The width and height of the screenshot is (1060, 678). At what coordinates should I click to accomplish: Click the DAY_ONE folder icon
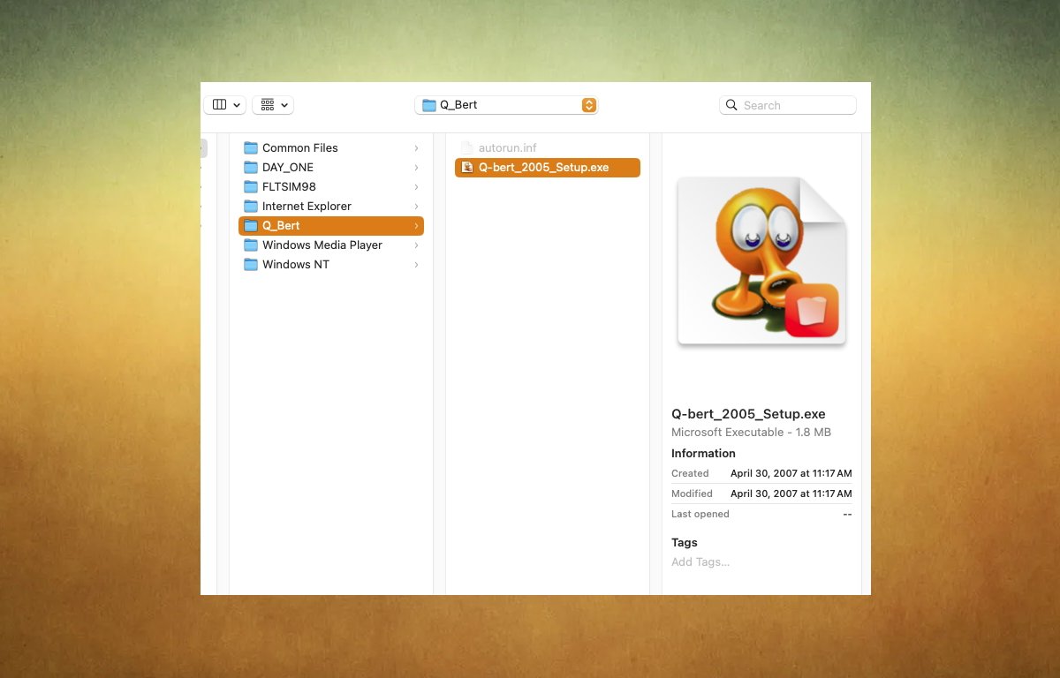251,167
